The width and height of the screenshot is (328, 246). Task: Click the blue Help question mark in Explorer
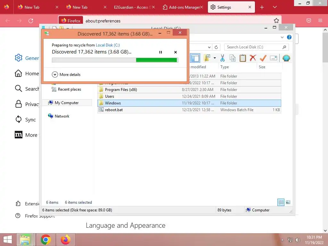289,37
